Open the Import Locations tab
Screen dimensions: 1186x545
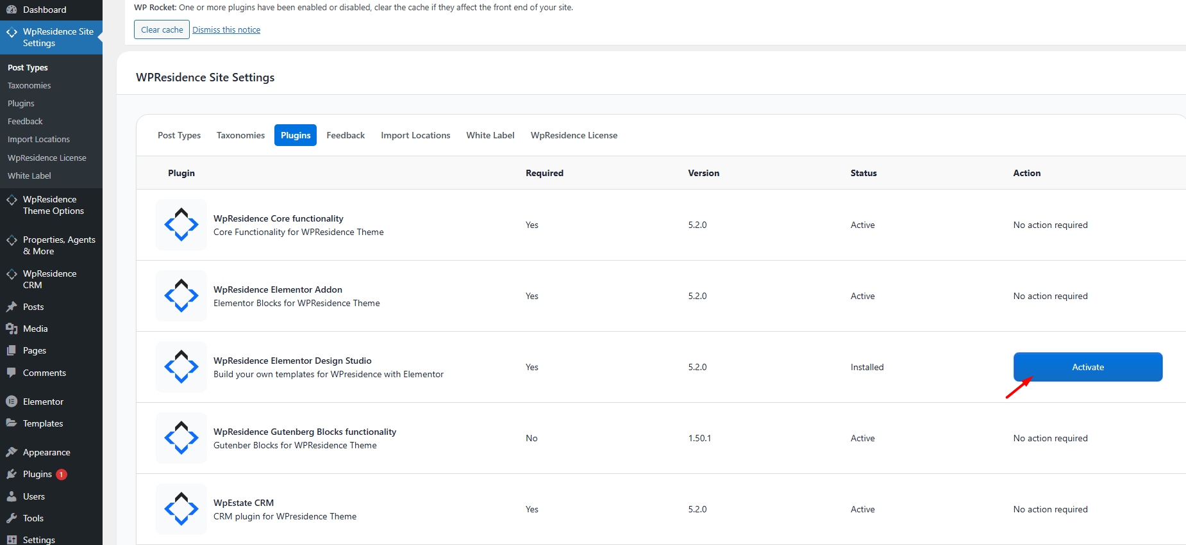(x=415, y=135)
